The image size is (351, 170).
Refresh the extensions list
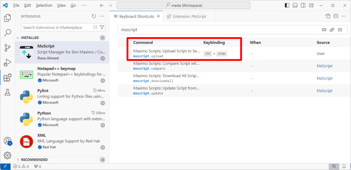click(94, 16)
